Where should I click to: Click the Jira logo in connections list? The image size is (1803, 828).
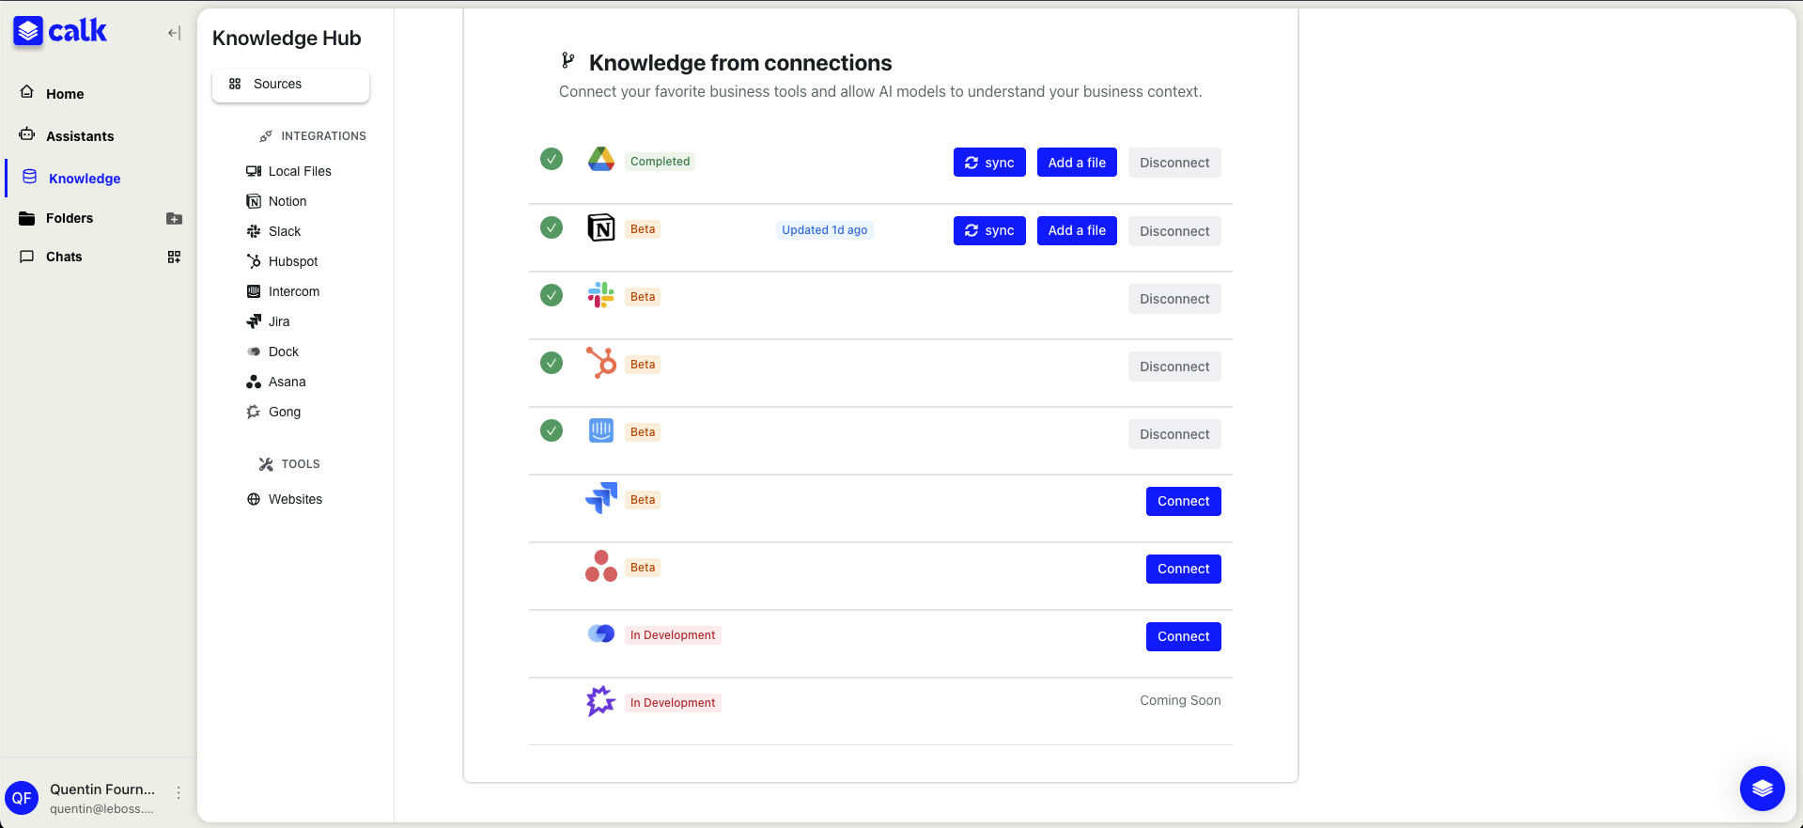point(601,498)
